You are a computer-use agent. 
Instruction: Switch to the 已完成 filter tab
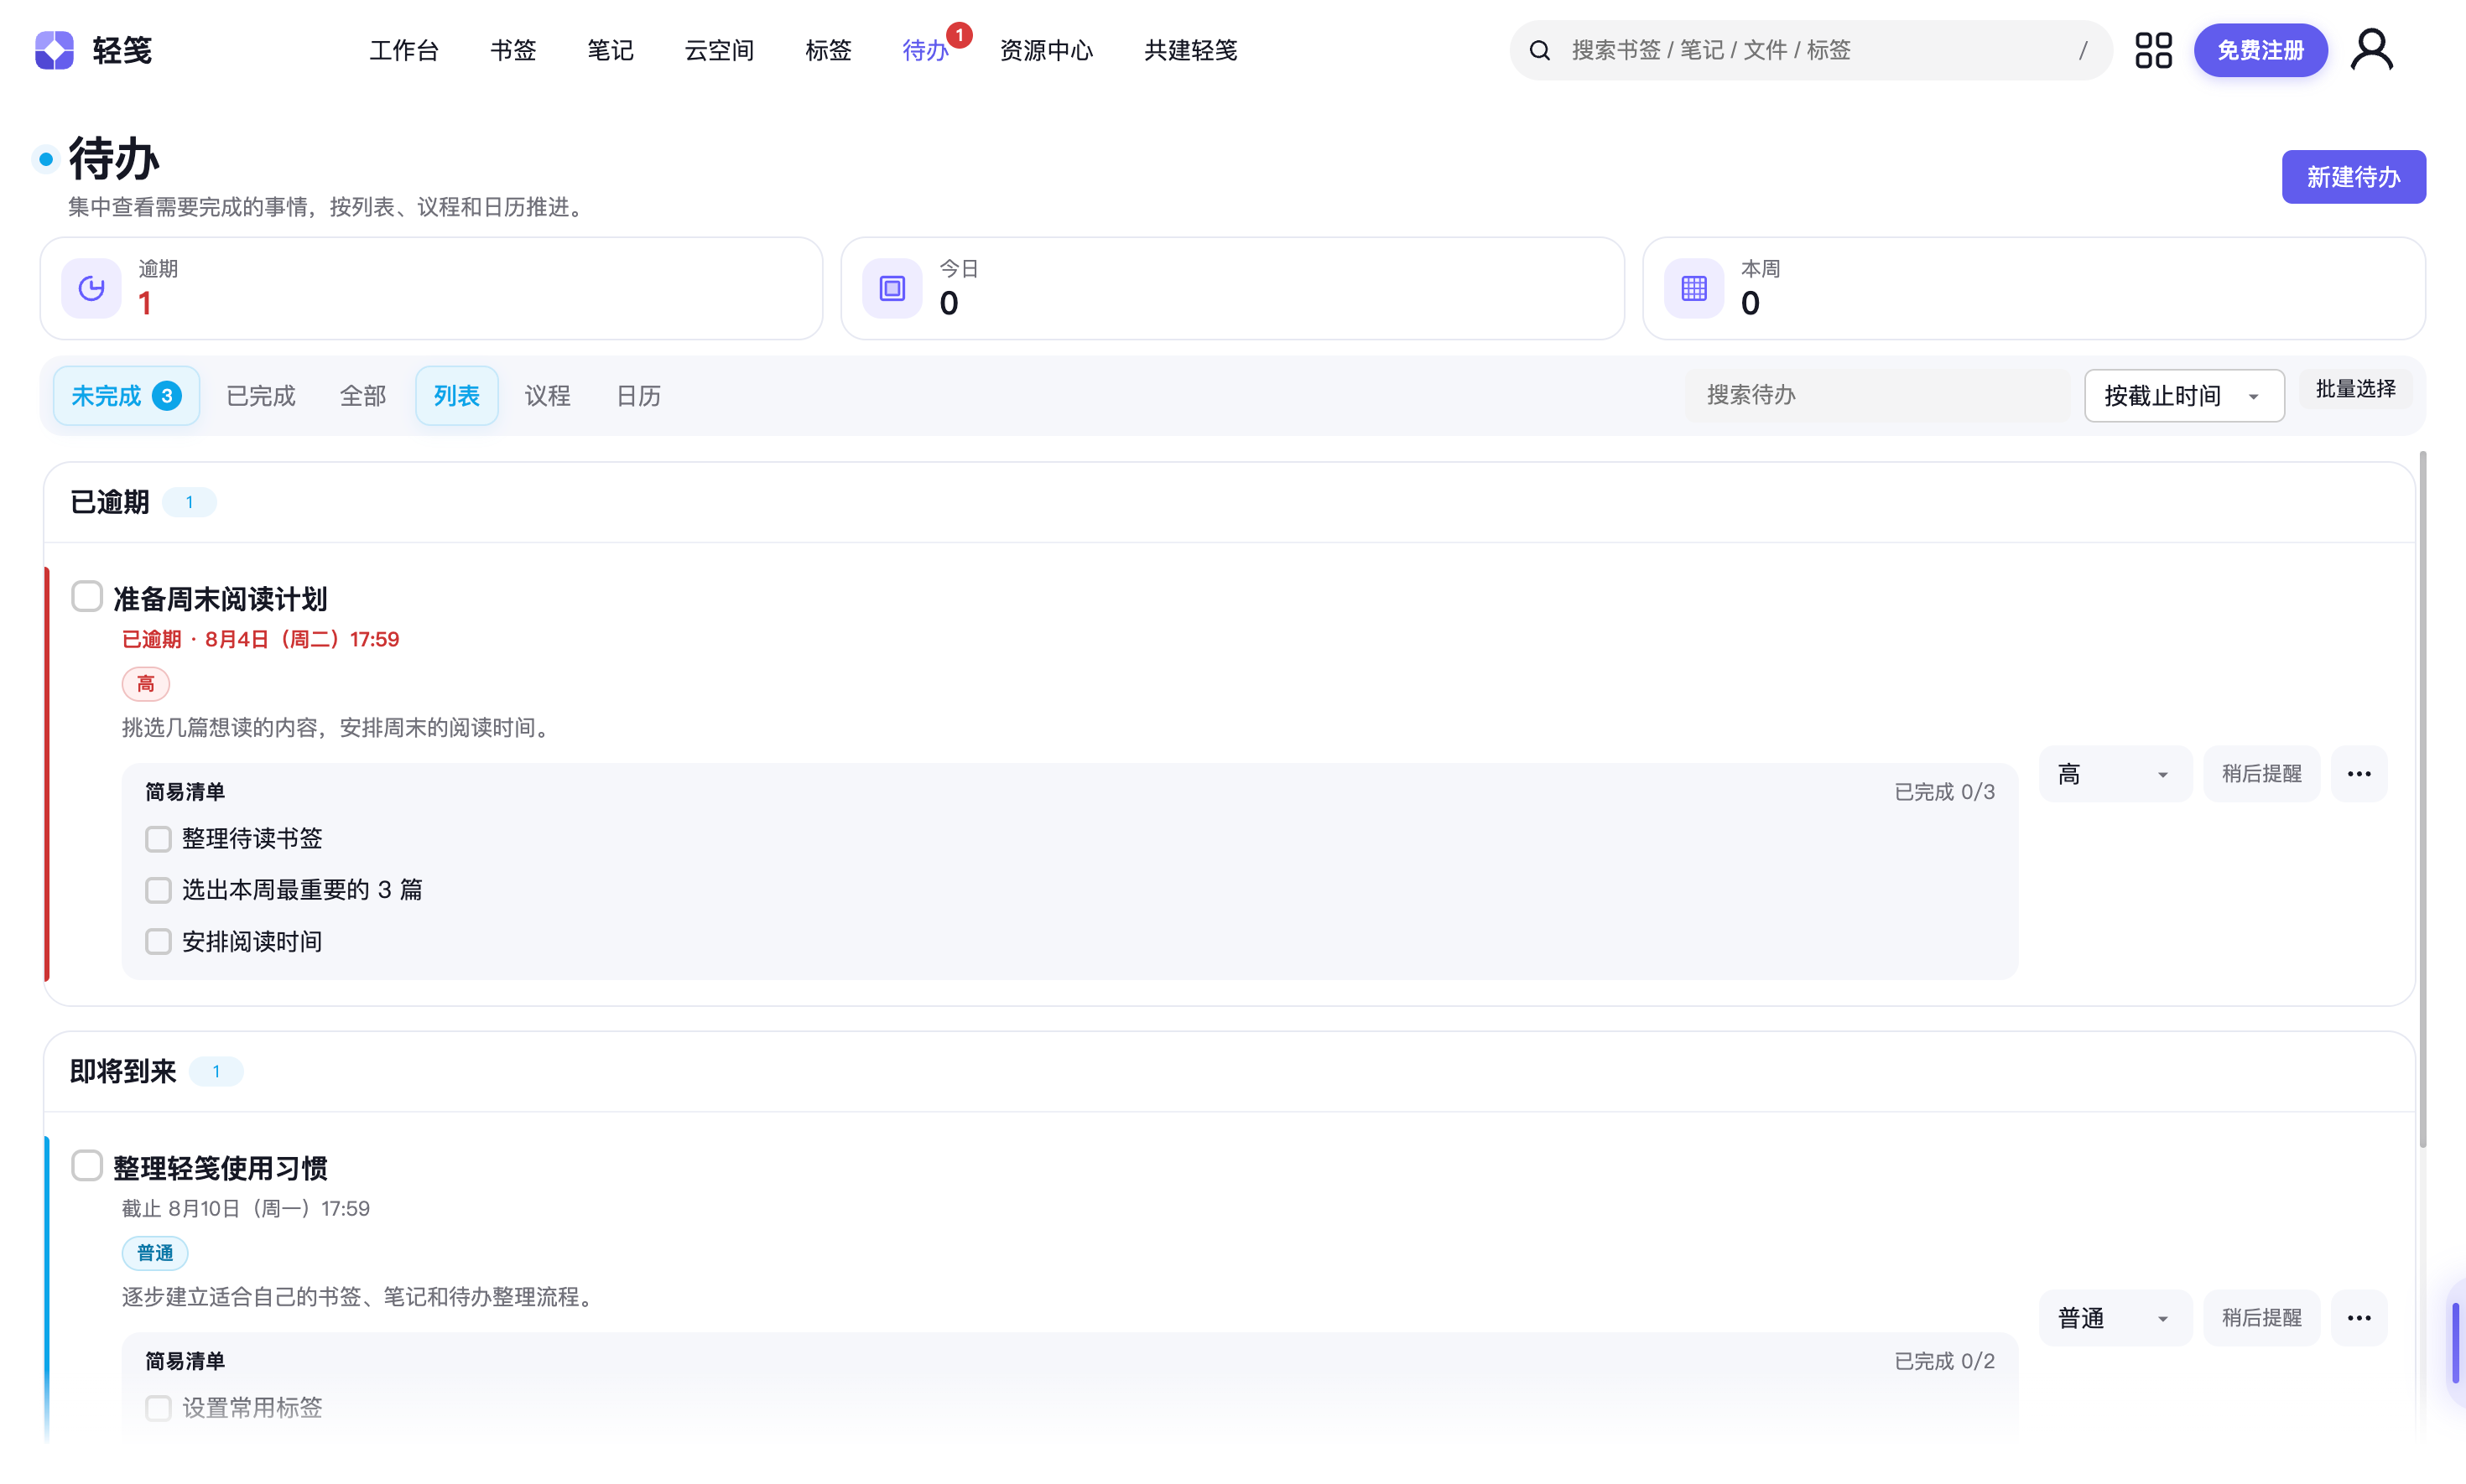261,396
